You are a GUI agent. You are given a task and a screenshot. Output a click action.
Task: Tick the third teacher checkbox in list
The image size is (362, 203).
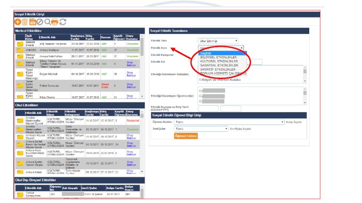[200, 101]
